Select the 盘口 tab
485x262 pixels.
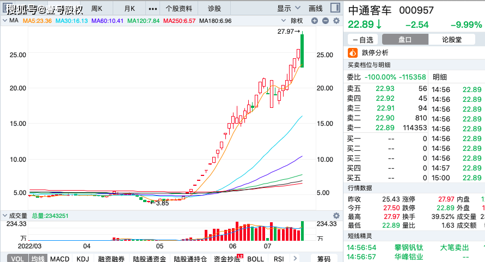click(x=405, y=40)
